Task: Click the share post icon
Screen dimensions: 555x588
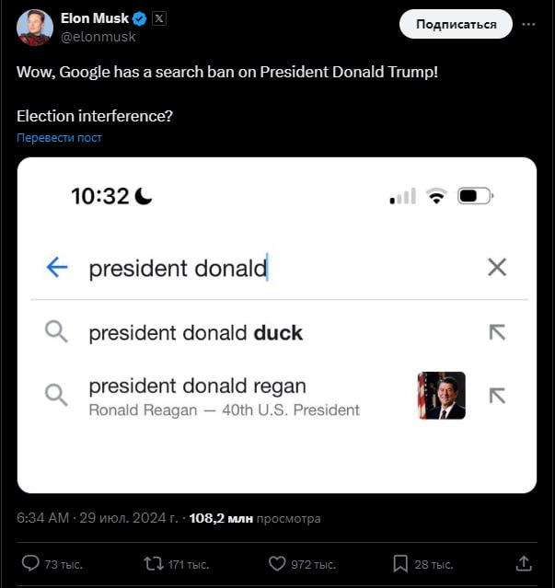Action: 524,563
